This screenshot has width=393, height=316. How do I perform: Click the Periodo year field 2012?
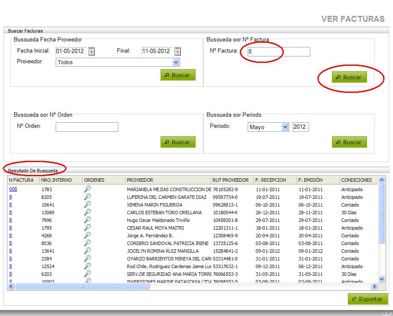click(x=301, y=127)
